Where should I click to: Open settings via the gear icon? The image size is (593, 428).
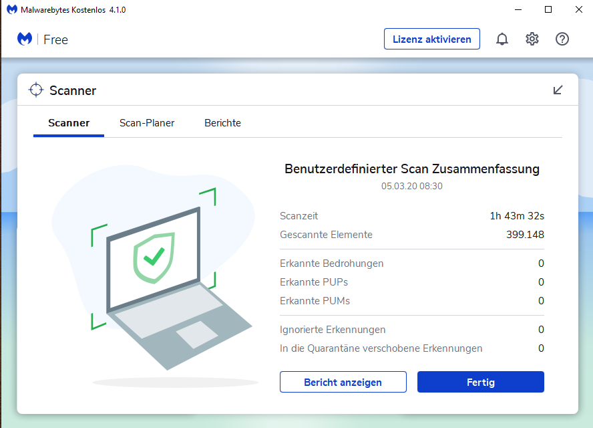click(532, 39)
